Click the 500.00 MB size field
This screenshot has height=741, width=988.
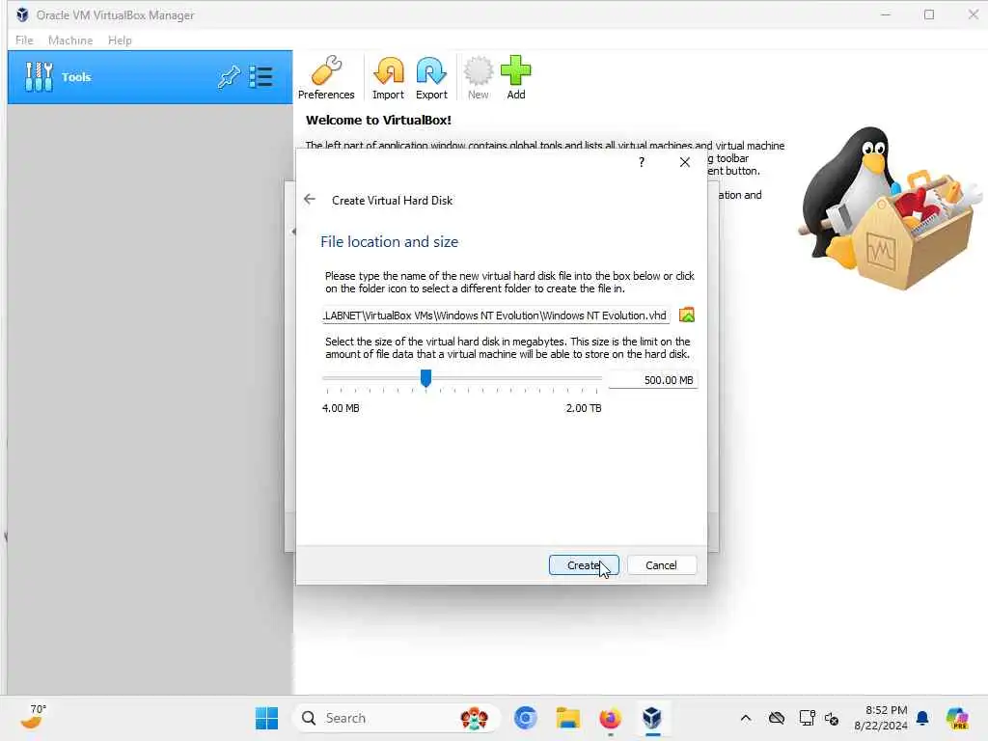point(653,380)
